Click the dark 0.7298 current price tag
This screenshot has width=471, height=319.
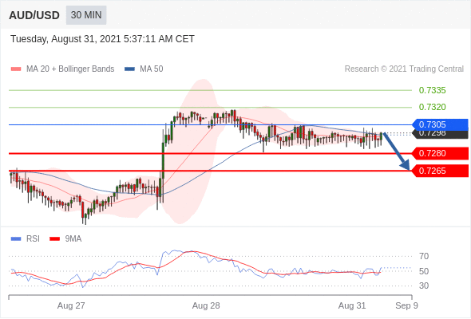(x=440, y=134)
